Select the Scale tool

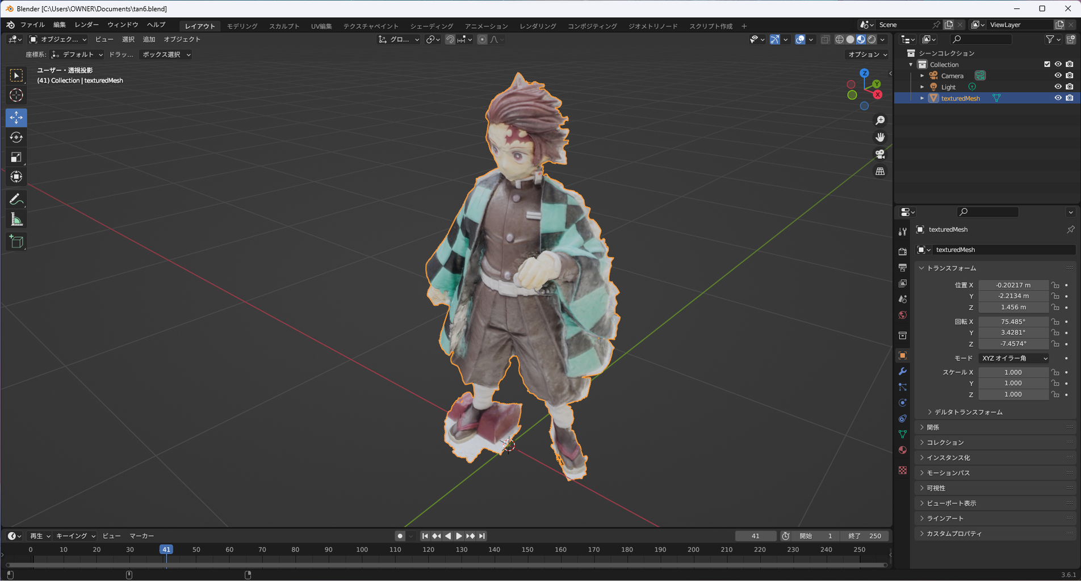[16, 157]
